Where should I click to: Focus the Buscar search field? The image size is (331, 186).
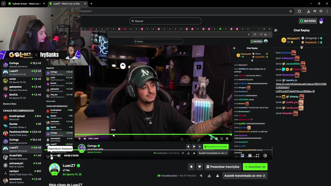coord(165,21)
